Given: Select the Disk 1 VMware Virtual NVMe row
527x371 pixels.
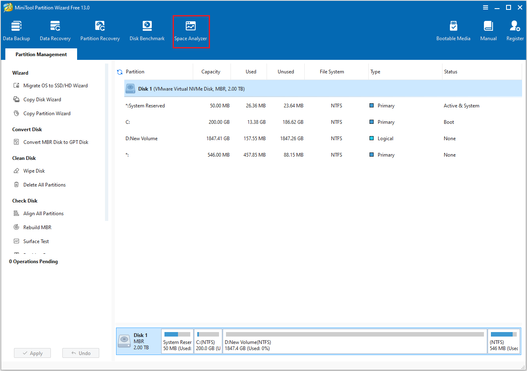Looking at the screenshot, I should 323,89.
